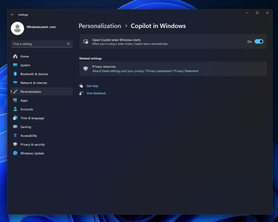Select Accessibility in the sidebar
This screenshot has width=278, height=222.
pyautogui.click(x=29, y=136)
